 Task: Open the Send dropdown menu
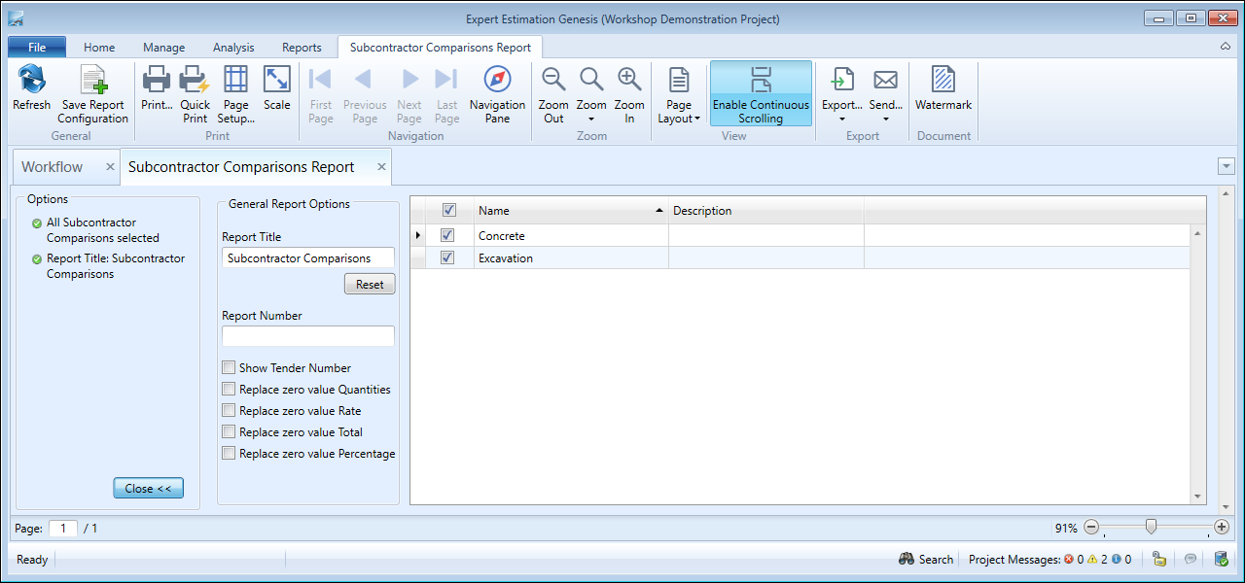point(885,120)
